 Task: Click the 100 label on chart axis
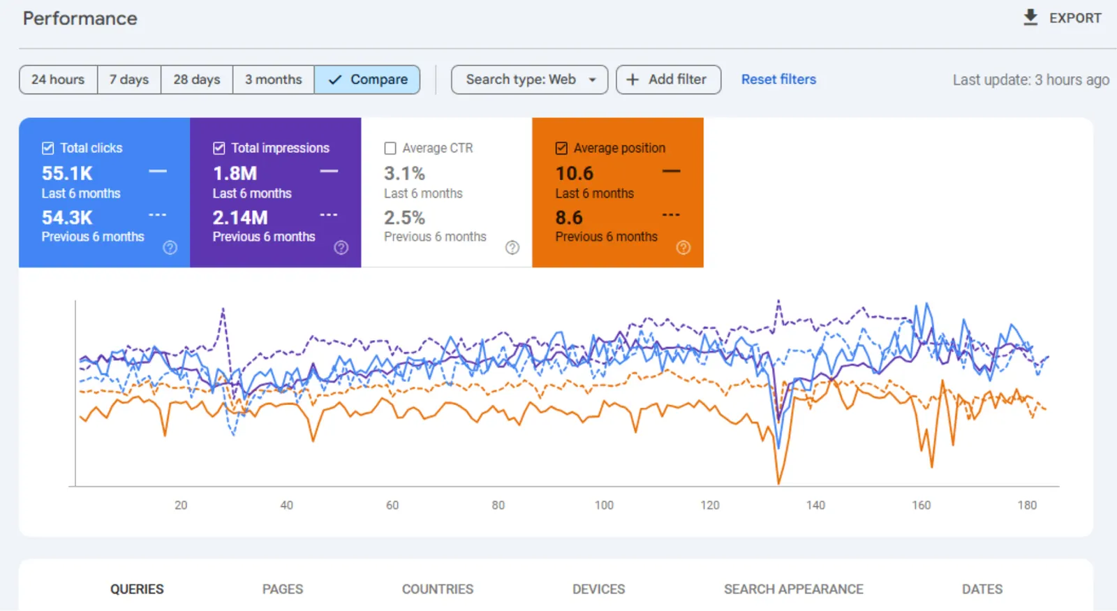[604, 505]
